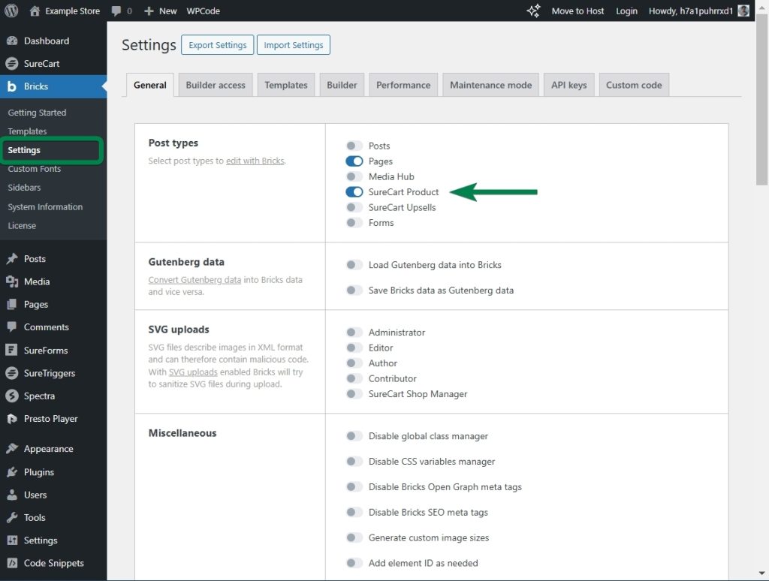Screen dimensions: 769x581
Task: Open the Maintenance mode tab
Action: point(490,85)
